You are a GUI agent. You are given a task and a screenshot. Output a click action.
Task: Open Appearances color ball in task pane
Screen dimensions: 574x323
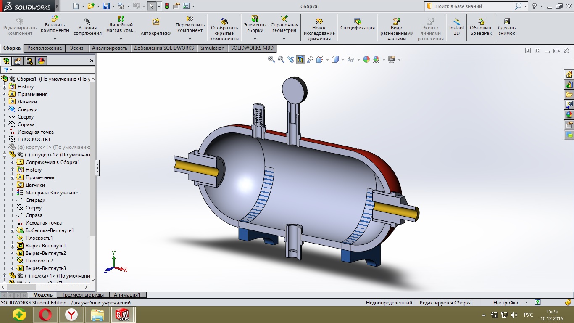[569, 115]
